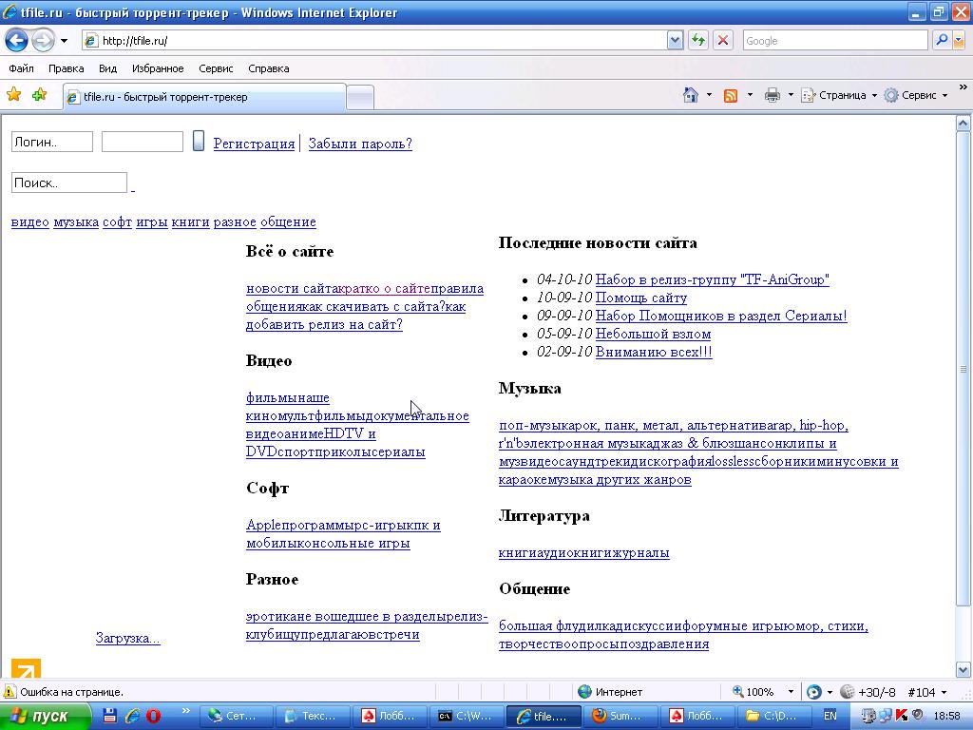This screenshot has width=973, height=730.
Task: Click the browser Back arrow button
Action: point(16,41)
